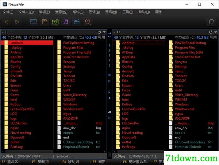Open the 系统(S) menu
The image size is (219, 165).
point(78,12)
